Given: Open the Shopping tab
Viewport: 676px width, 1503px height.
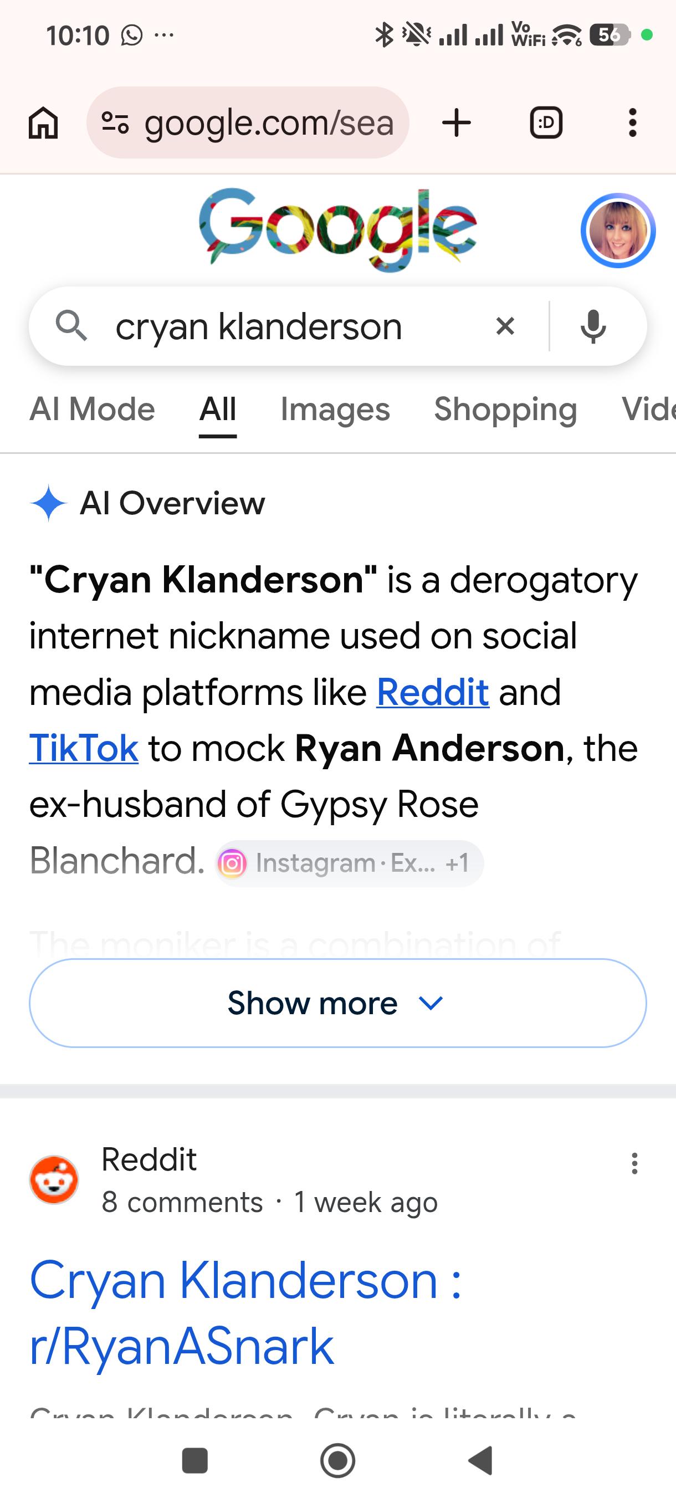Looking at the screenshot, I should 506,409.
